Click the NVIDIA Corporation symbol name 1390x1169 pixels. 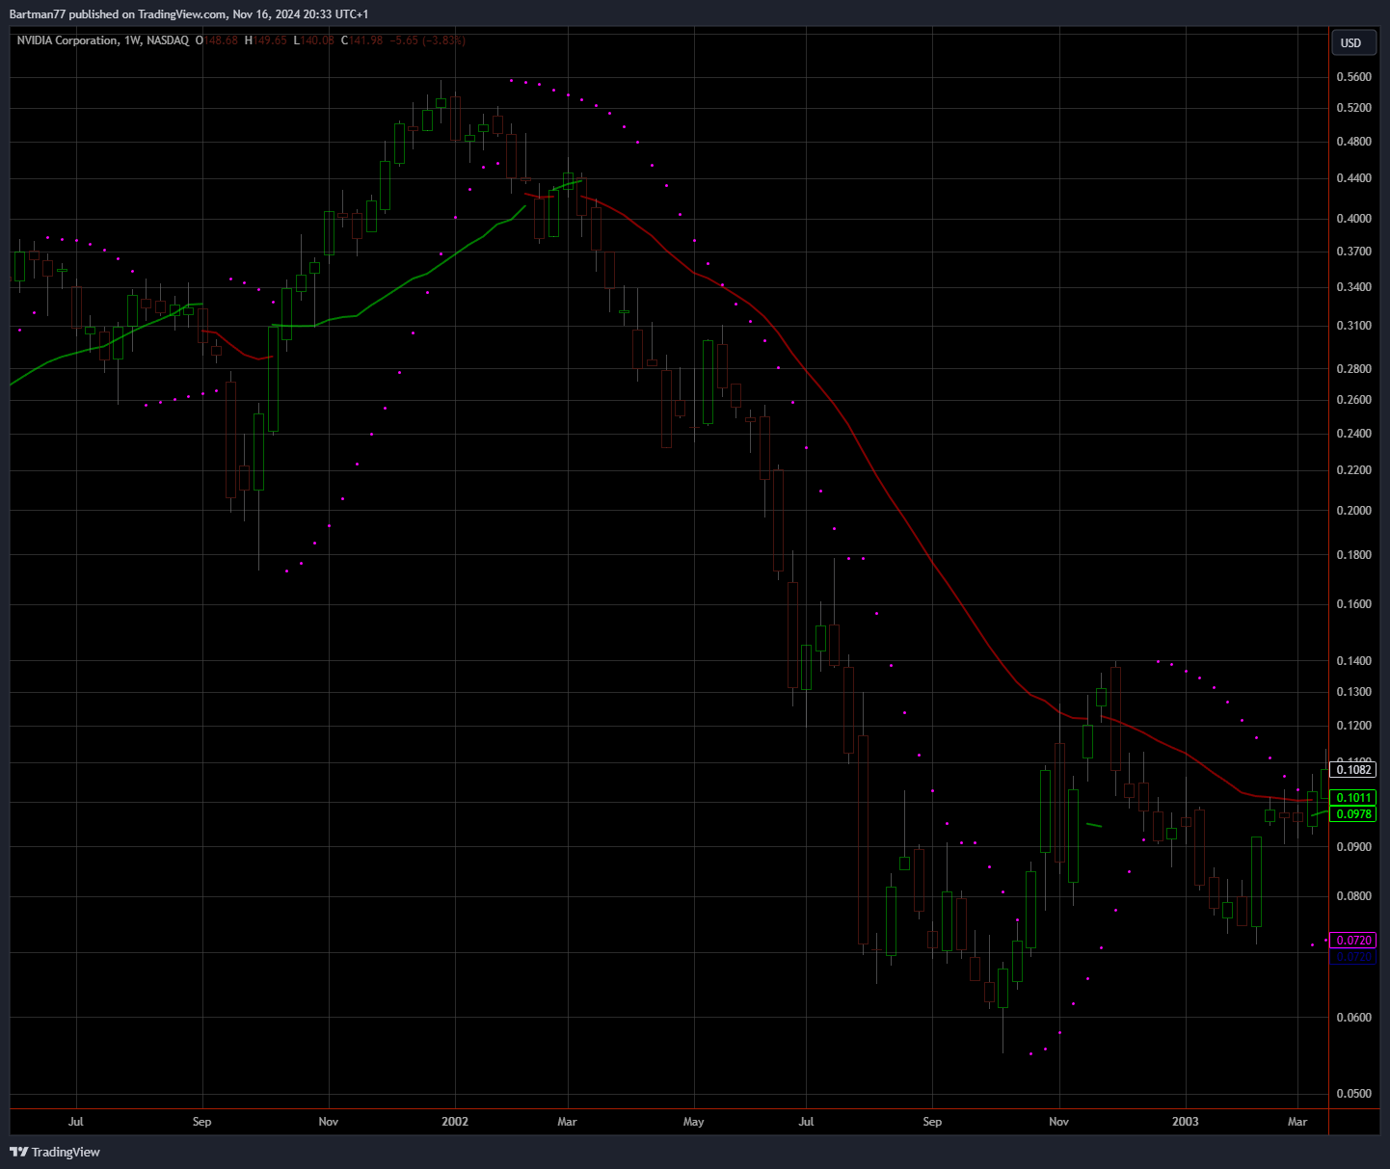pyautogui.click(x=67, y=40)
